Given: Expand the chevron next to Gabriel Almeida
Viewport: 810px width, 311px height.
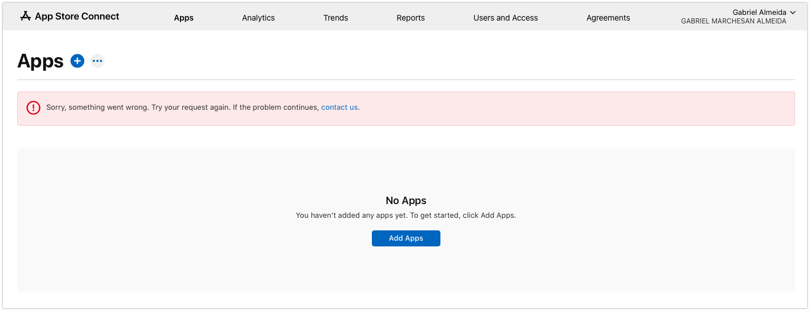Looking at the screenshot, I should 792,13.
